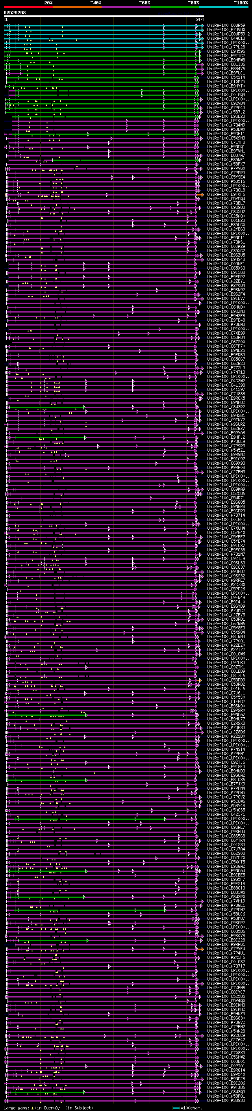Image resolution: width=252 pixels, height=1111 pixels.
Task: Select hit label UniRef100_A7QKS1
Action: coord(226,242)
